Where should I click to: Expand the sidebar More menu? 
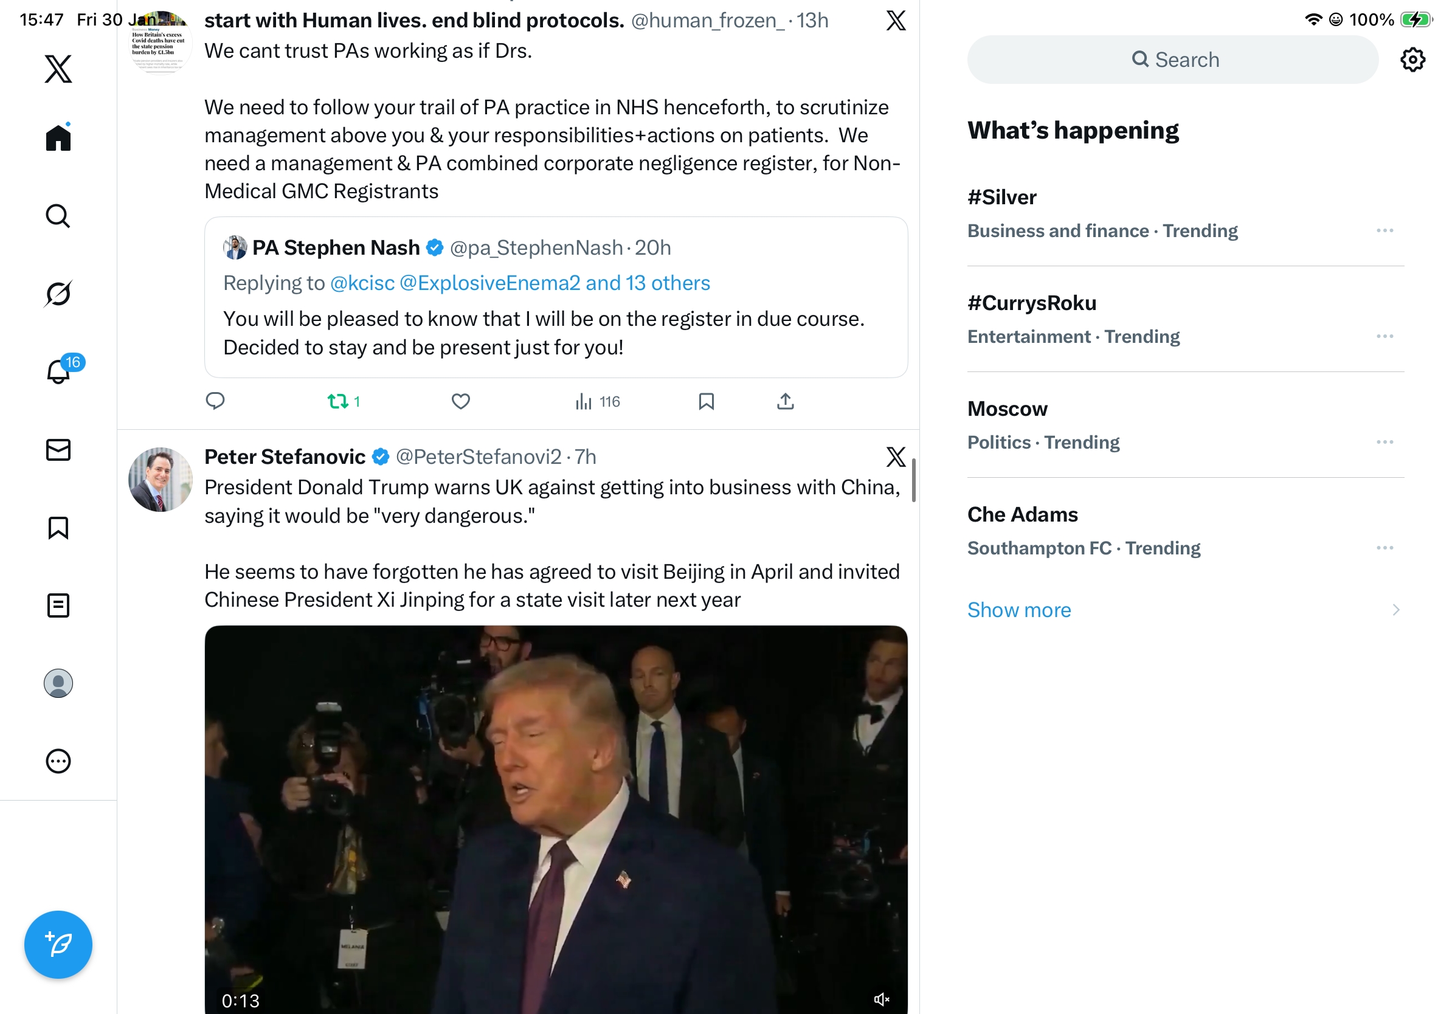coord(58,761)
